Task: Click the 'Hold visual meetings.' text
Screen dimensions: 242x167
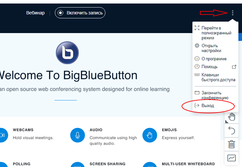Action: coord(33,138)
